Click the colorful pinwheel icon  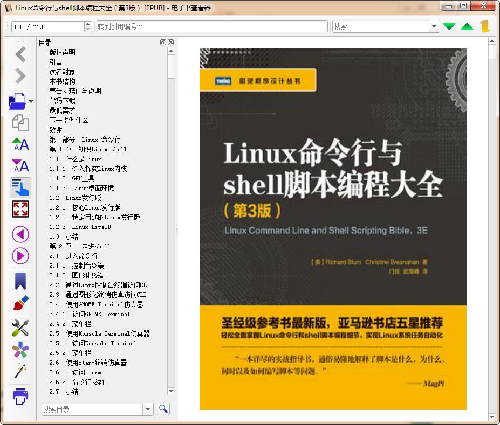(x=20, y=350)
